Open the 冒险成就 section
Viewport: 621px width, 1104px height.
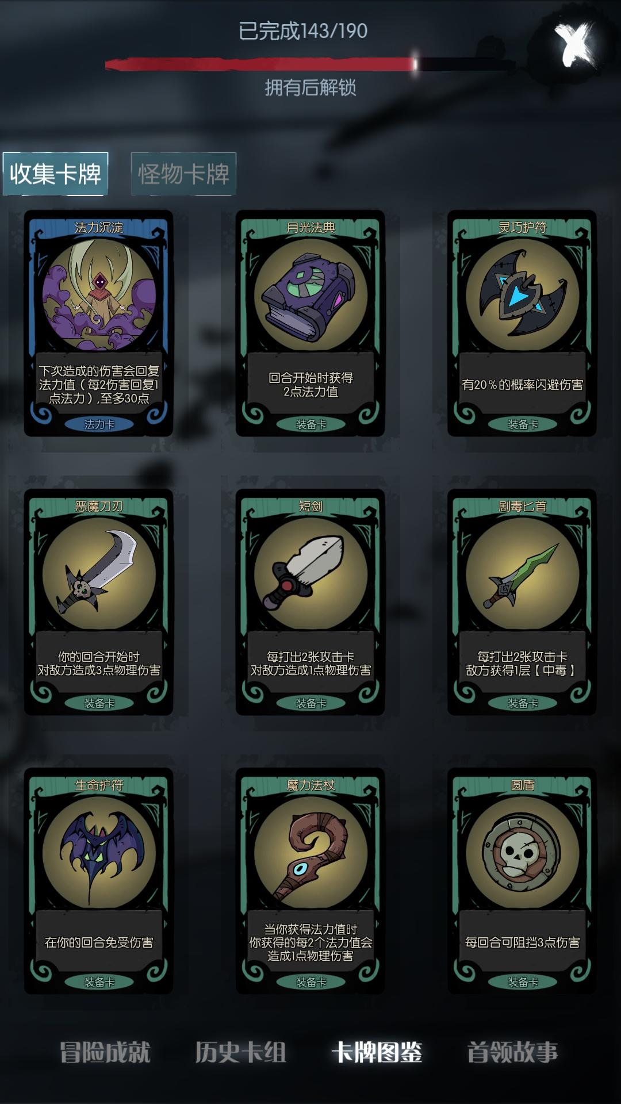point(105,1052)
